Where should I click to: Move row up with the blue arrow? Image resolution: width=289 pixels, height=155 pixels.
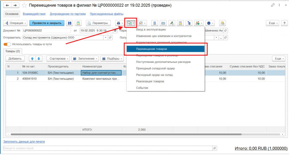pos(32,59)
